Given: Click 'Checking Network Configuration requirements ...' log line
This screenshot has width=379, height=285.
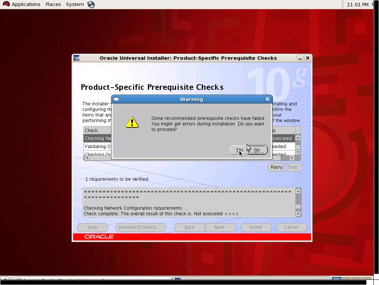Looking at the screenshot, I should coord(135,208).
